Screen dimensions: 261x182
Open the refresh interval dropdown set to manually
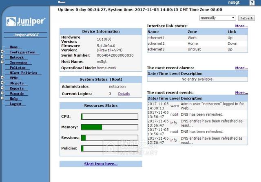217,18
